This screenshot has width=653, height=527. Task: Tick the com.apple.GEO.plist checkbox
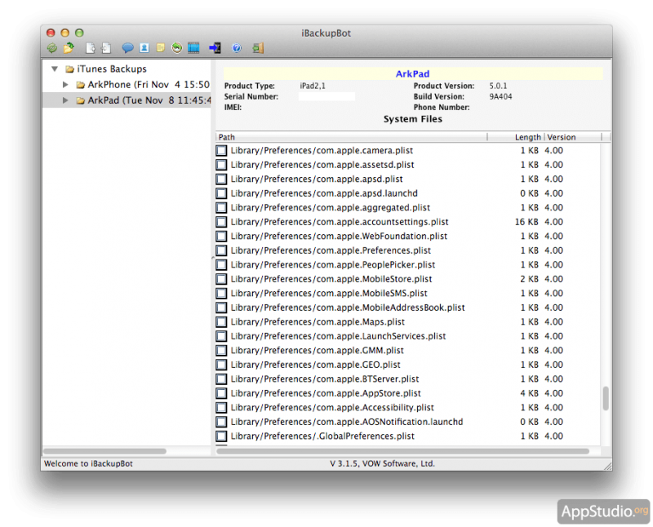coord(221,365)
